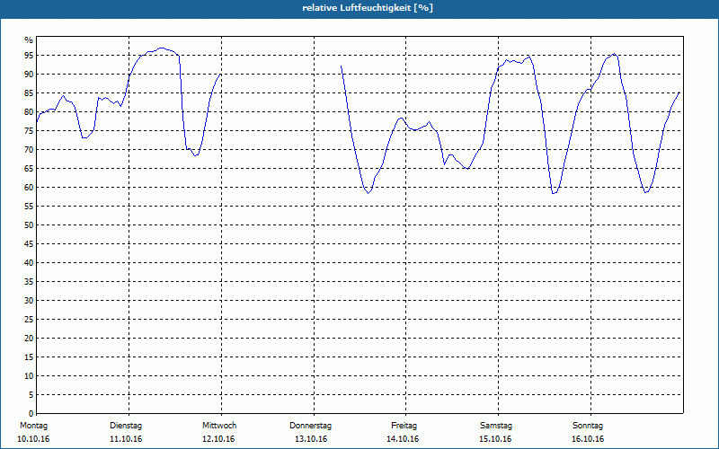Click the y-axis value 70
This screenshot has width=719, height=449.
(x=29, y=150)
